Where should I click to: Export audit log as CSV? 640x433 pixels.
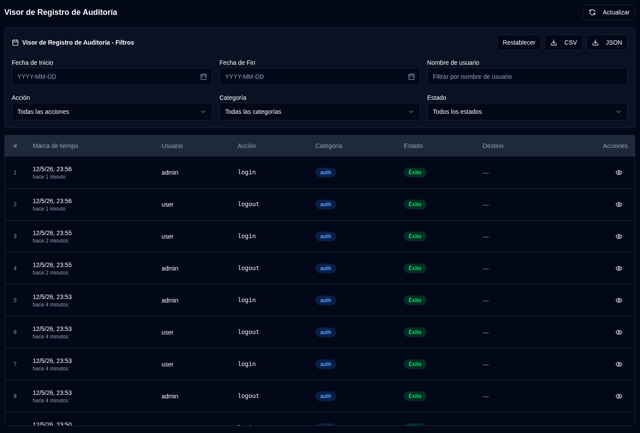click(x=563, y=42)
